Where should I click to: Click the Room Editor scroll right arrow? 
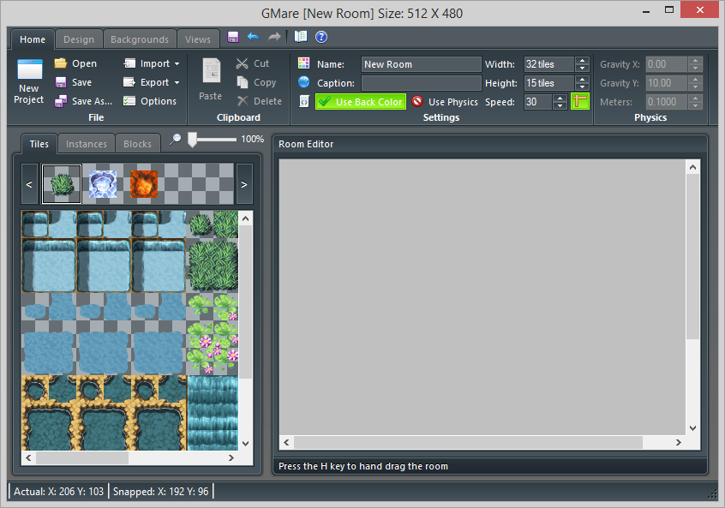tap(679, 442)
